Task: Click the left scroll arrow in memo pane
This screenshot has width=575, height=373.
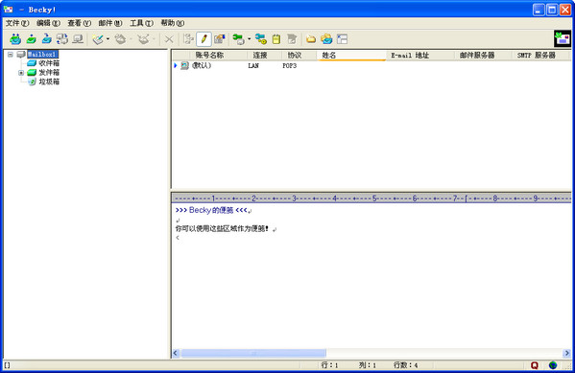Action: click(x=176, y=353)
